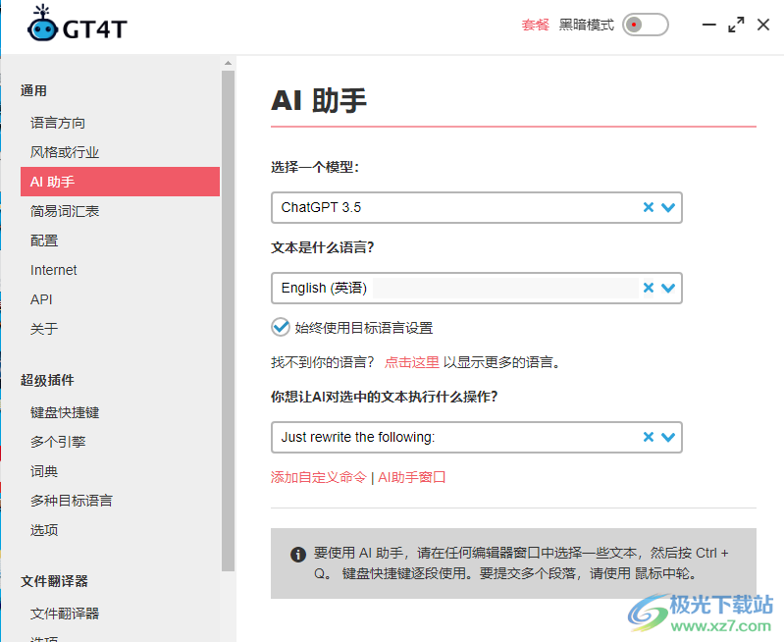This screenshot has height=642, width=784.
Task: Click 添加自定义命令 link
Action: [x=319, y=477]
